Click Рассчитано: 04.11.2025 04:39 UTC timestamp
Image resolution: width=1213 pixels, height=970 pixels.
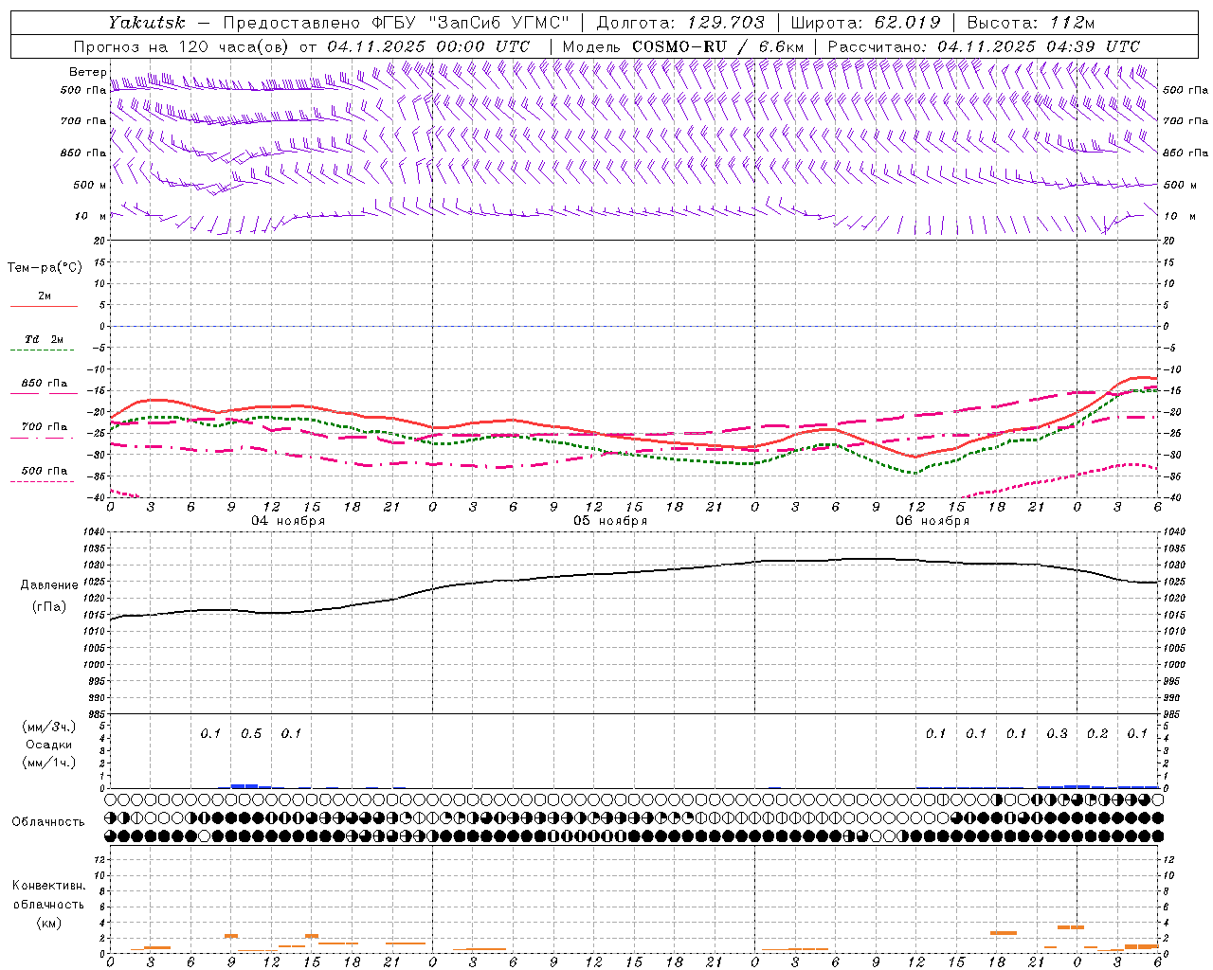pyautogui.click(x=984, y=46)
